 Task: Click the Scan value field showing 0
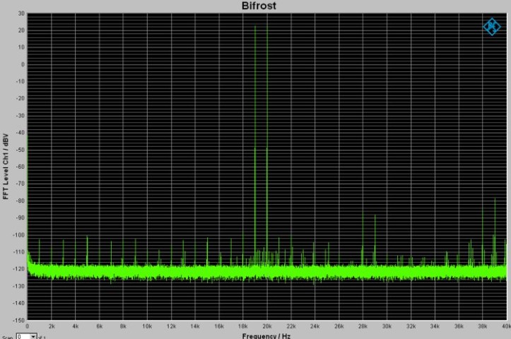[x=23, y=336]
